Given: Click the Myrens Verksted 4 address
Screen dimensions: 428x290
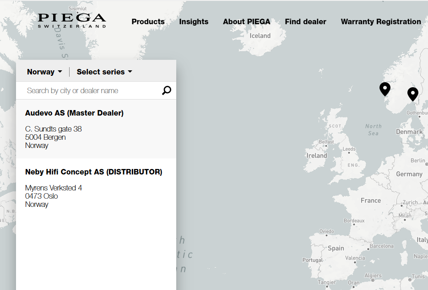Looking at the screenshot, I should pyautogui.click(x=54, y=188).
